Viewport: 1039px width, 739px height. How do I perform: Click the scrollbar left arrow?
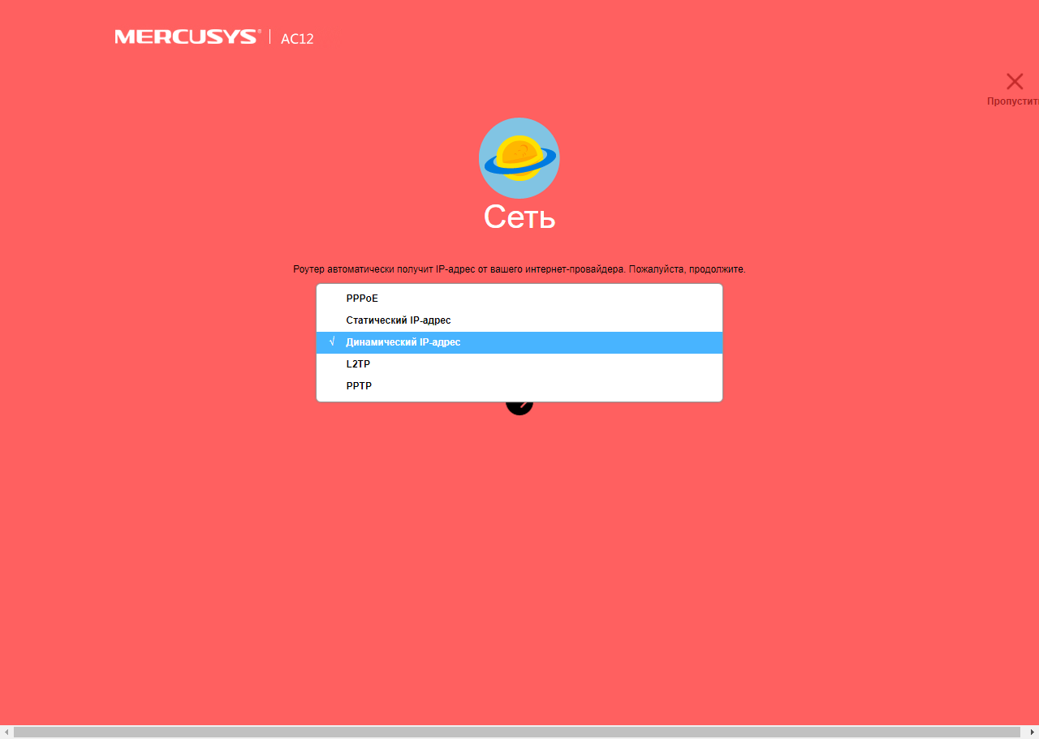6,733
